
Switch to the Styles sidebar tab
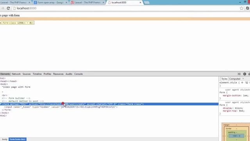[224, 79]
